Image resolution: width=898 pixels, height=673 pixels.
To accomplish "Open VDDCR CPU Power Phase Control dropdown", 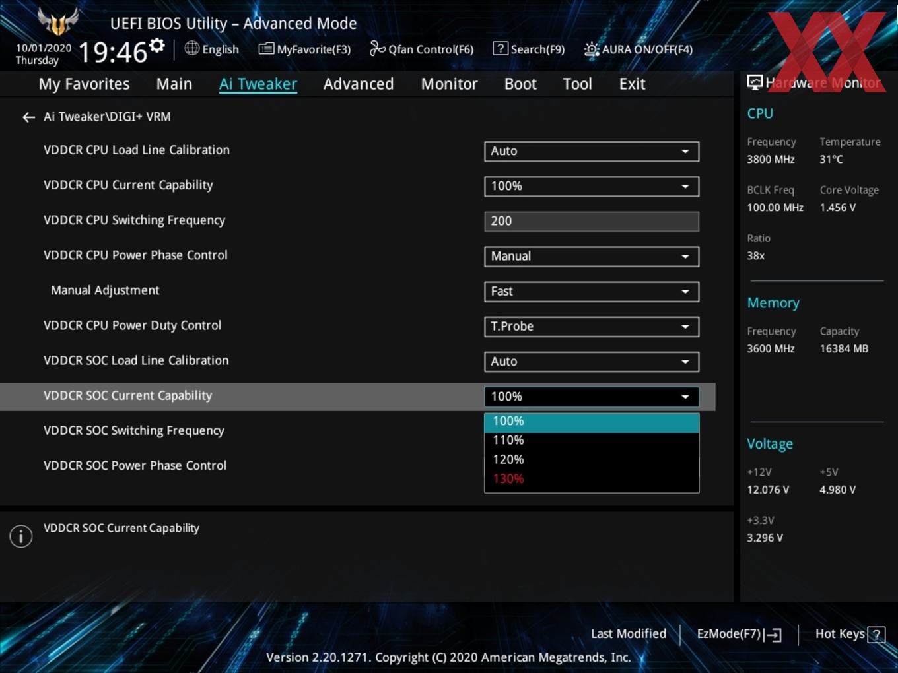I will click(592, 256).
